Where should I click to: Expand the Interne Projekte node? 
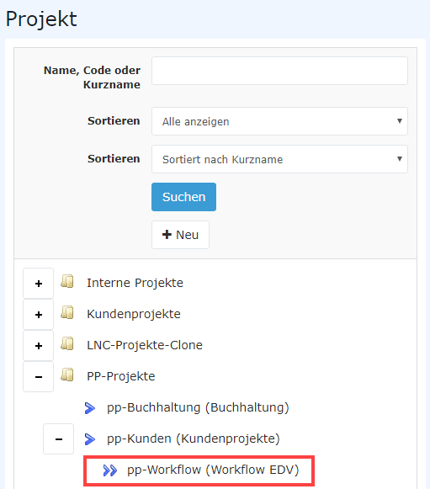coord(39,283)
